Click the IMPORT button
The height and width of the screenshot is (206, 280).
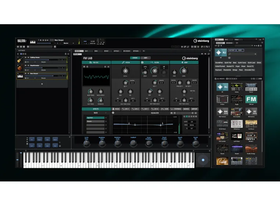pos(194,109)
